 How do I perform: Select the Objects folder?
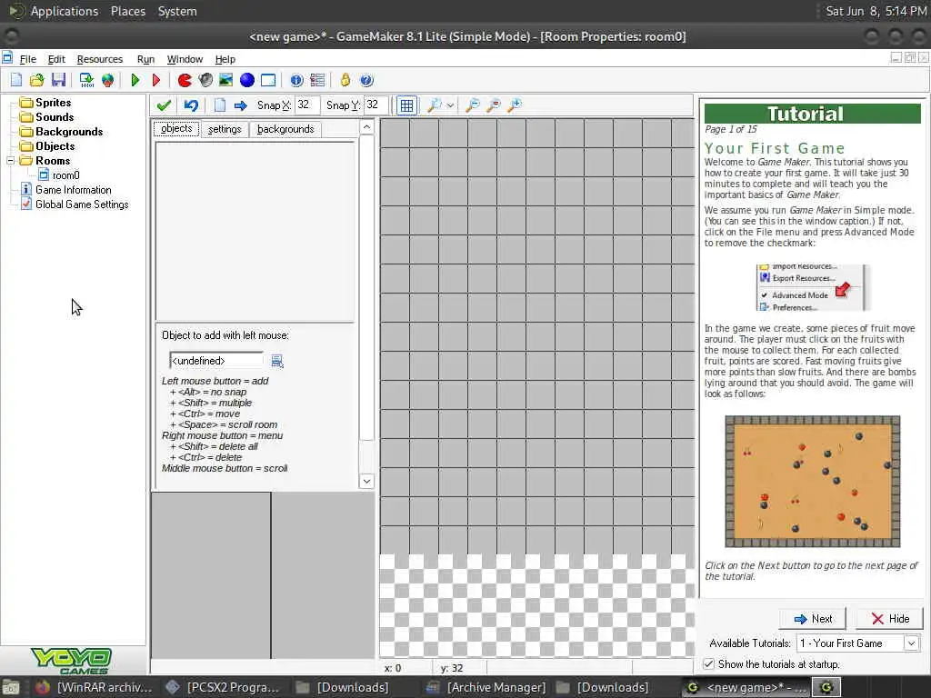pyautogui.click(x=55, y=146)
